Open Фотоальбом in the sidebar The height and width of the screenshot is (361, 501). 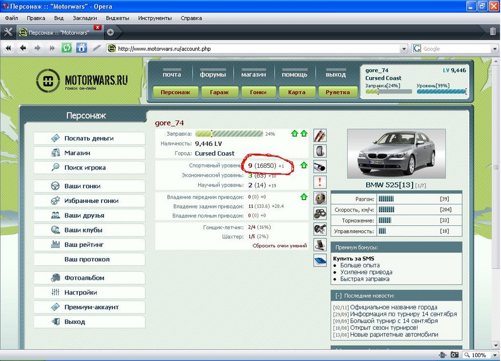pos(89,278)
